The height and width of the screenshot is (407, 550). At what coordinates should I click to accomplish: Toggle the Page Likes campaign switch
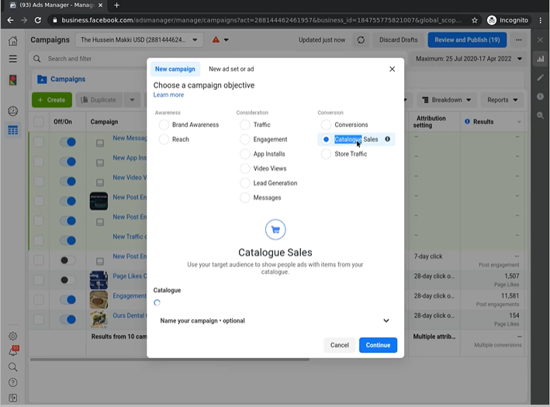(x=67, y=280)
